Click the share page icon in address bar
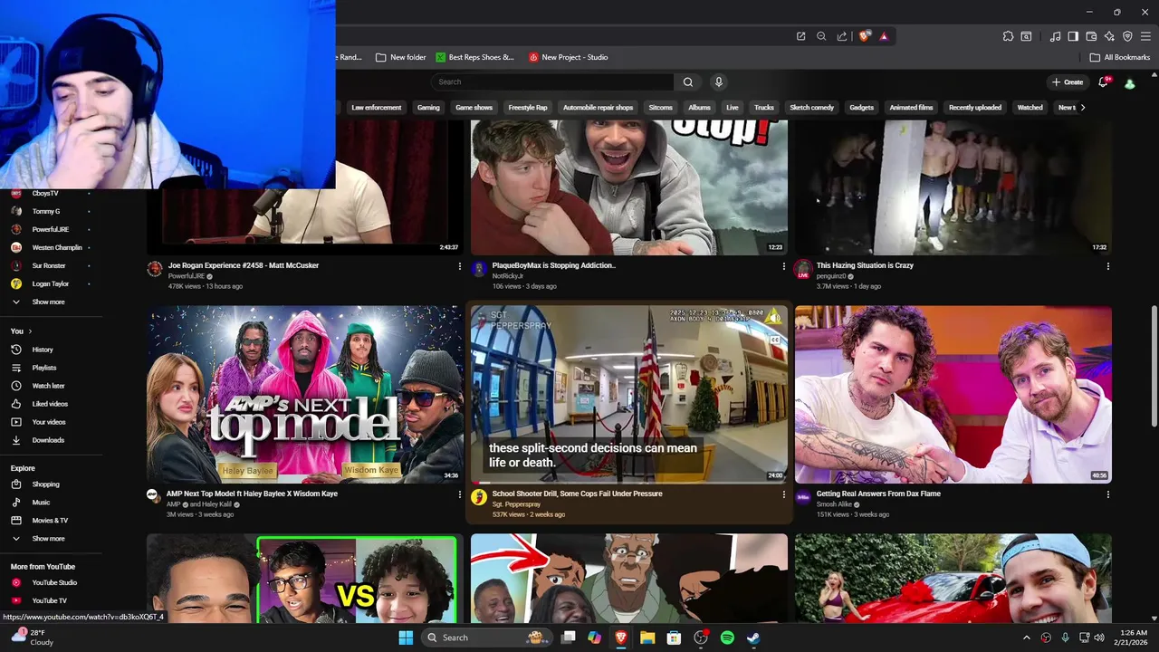This screenshot has width=1159, height=652. pos(842,36)
